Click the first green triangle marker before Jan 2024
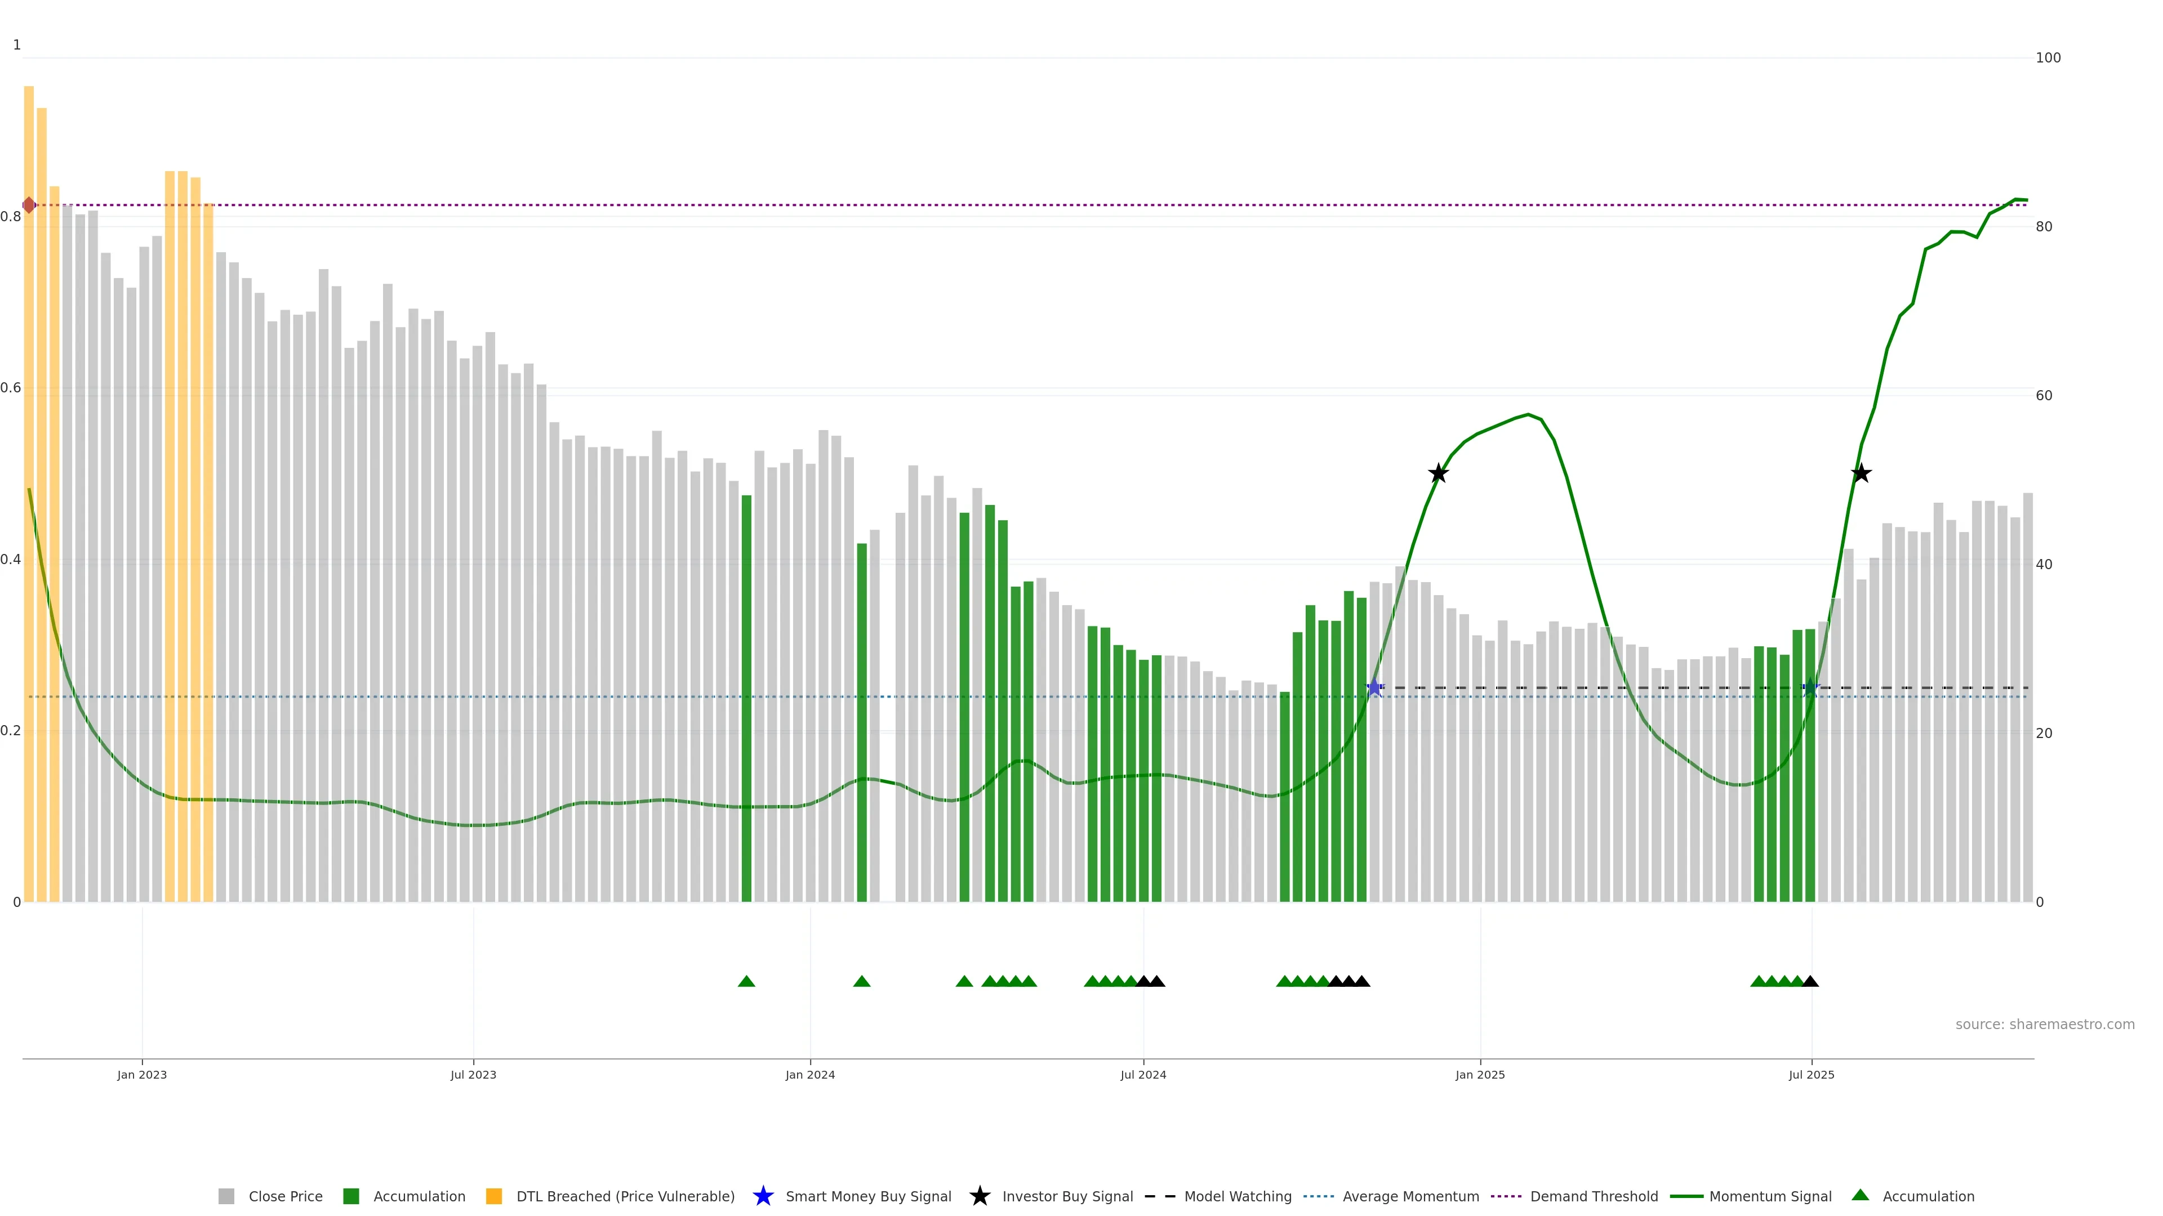Viewport: 2163px width, 1216px height. click(x=746, y=981)
